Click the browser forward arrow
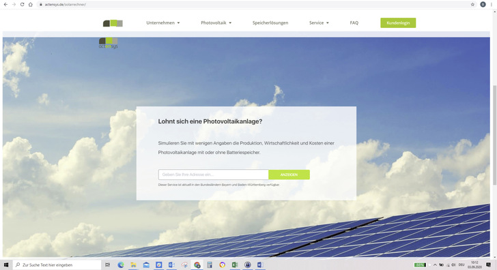The image size is (497, 270). [x=14, y=4]
